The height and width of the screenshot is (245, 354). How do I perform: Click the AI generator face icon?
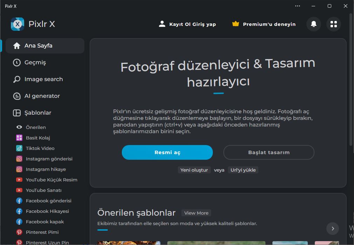point(17,96)
